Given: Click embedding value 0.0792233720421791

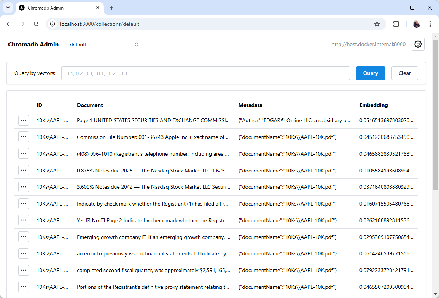Looking at the screenshot, I should [387, 270].
